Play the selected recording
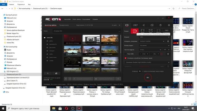This screenshot has width=197, height=111. point(66,79)
